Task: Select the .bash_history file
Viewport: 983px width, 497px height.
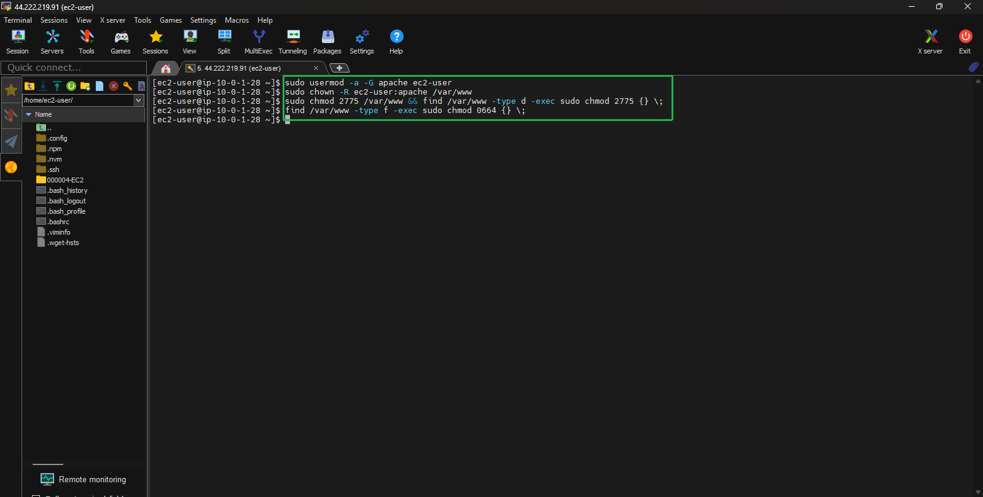Action: tap(62, 190)
